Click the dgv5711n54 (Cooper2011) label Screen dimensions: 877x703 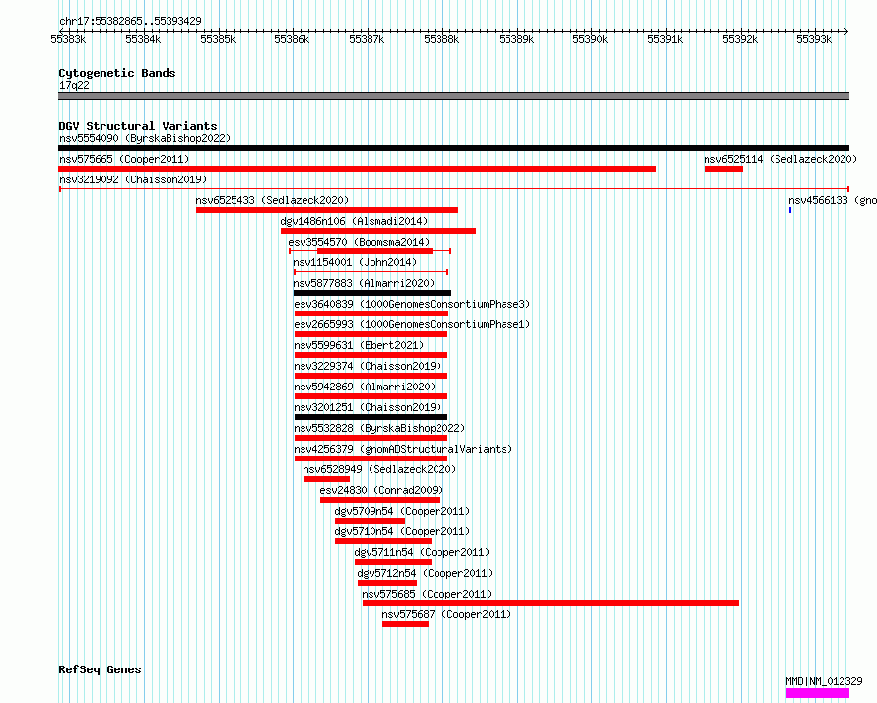pos(422,552)
